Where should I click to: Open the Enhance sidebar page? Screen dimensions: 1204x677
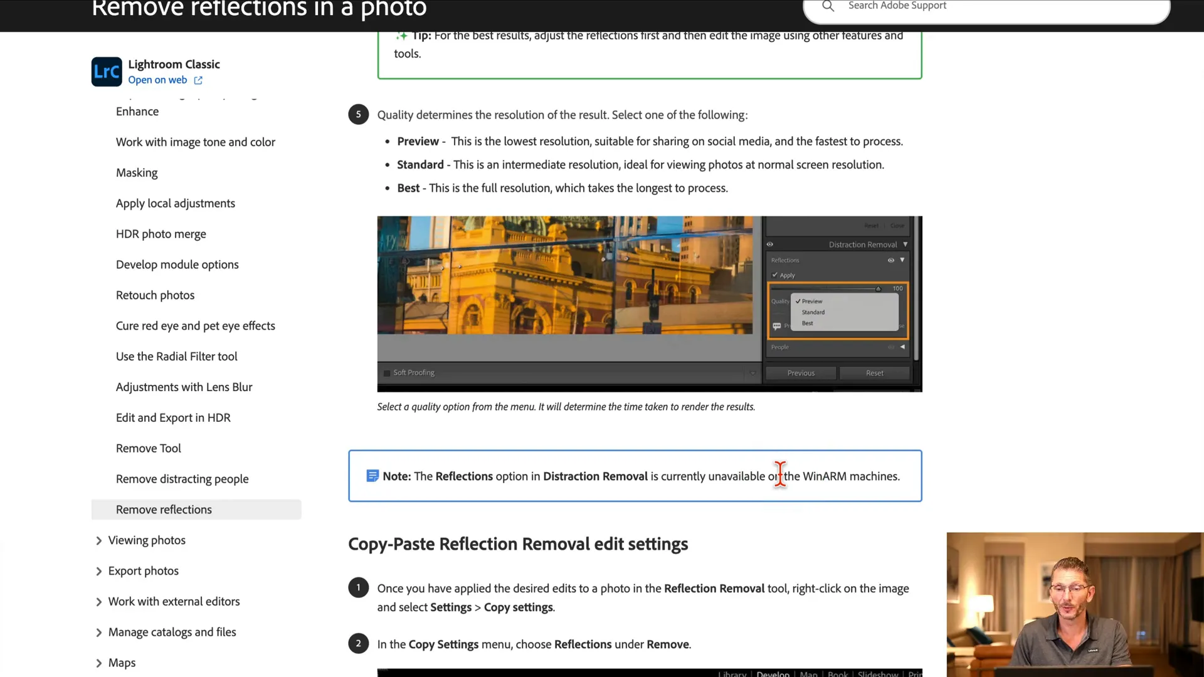coord(137,112)
